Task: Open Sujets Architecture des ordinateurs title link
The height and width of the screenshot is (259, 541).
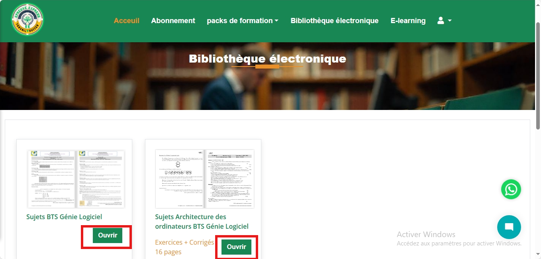Action: tap(202, 222)
